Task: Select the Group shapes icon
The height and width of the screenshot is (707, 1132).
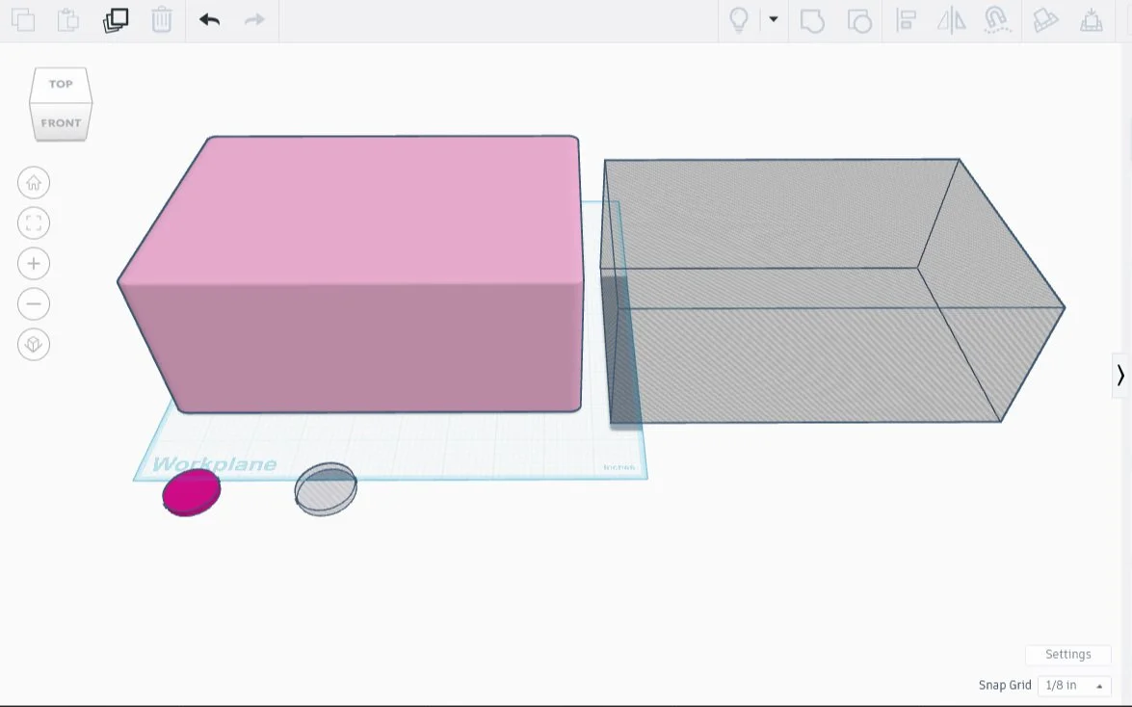Action: [x=812, y=20]
